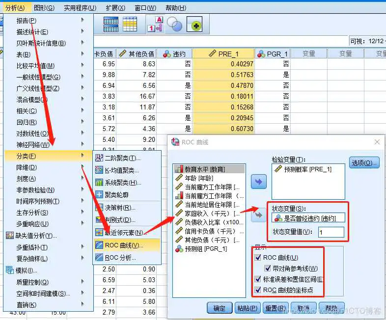The image size is (386, 320).
Task: Select 预测组 [PGR_1] variable in the list
Action: [x=209, y=249]
